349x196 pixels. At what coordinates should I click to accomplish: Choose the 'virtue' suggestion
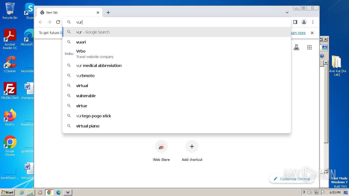tap(177, 106)
